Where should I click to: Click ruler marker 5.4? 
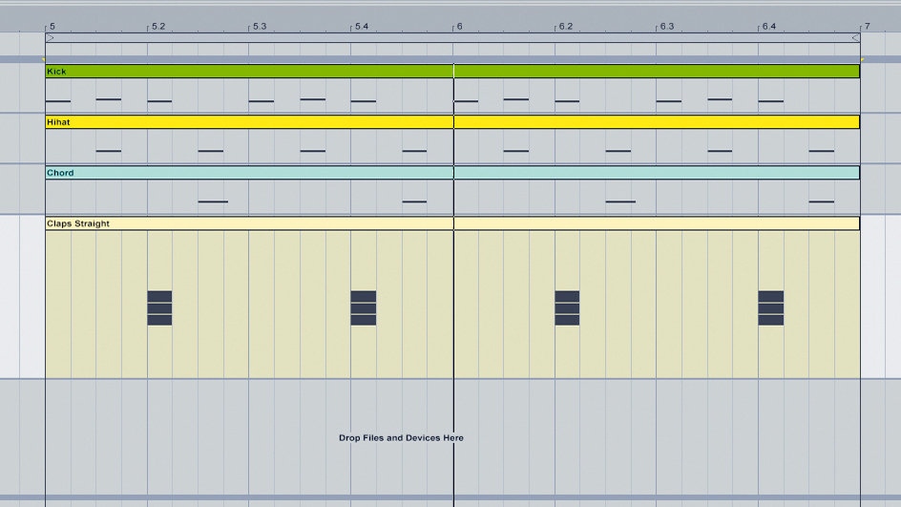pyautogui.click(x=362, y=27)
